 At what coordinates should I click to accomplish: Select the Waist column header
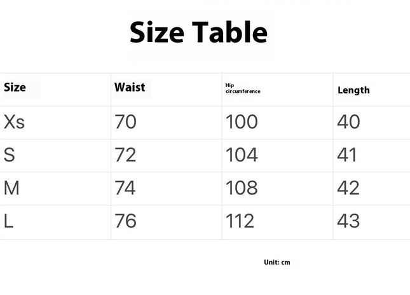(130, 87)
